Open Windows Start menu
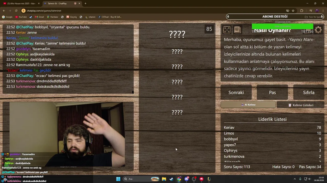The height and width of the screenshot is (183, 327). click(118, 179)
